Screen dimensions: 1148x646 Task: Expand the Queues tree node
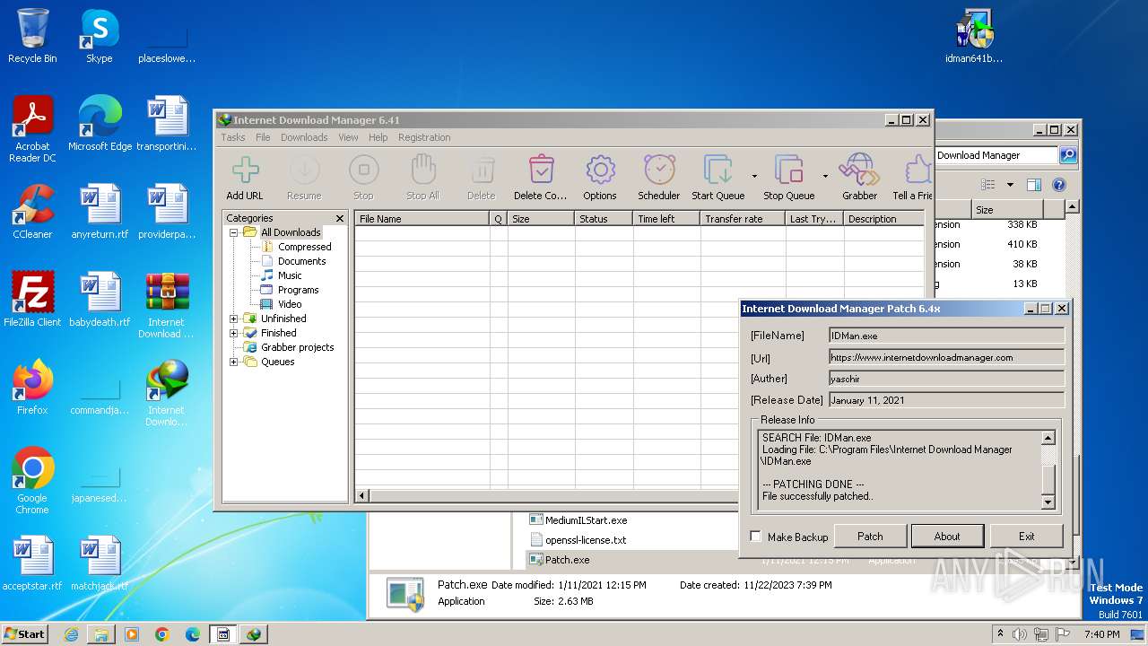pyautogui.click(x=234, y=362)
